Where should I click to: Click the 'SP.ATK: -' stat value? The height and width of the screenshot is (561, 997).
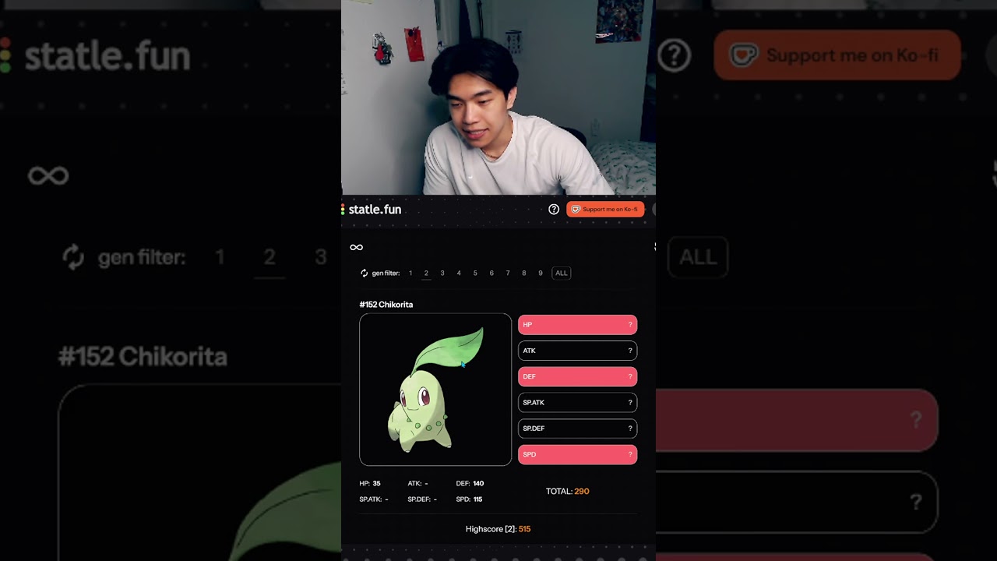[374, 499]
